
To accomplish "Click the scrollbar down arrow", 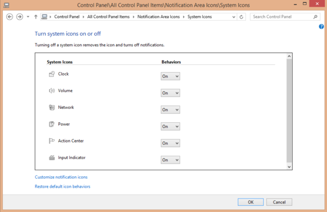I will coord(289,167).
